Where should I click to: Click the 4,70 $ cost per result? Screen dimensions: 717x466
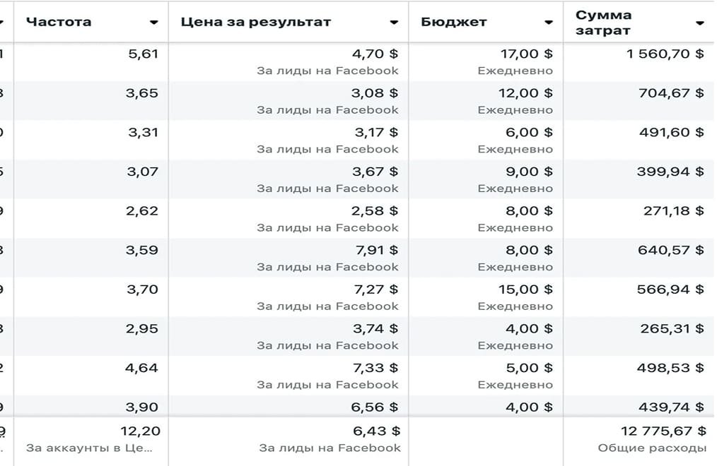point(375,54)
